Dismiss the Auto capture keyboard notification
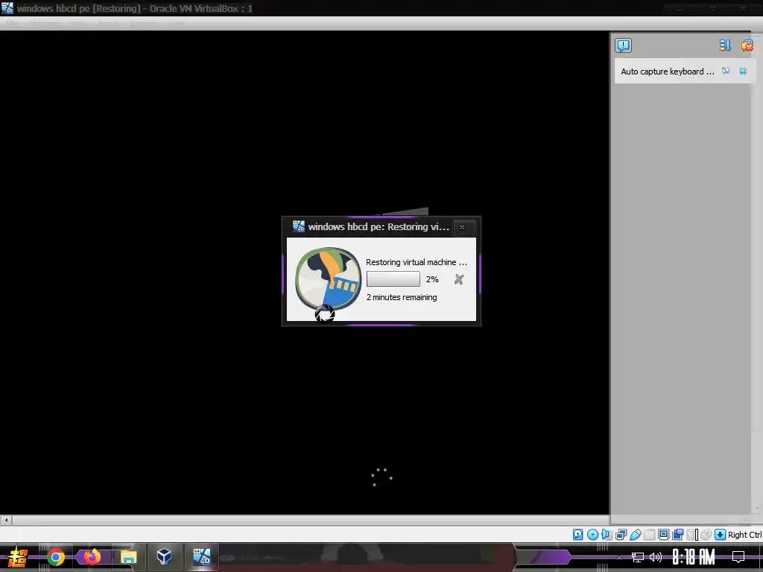 [x=743, y=71]
